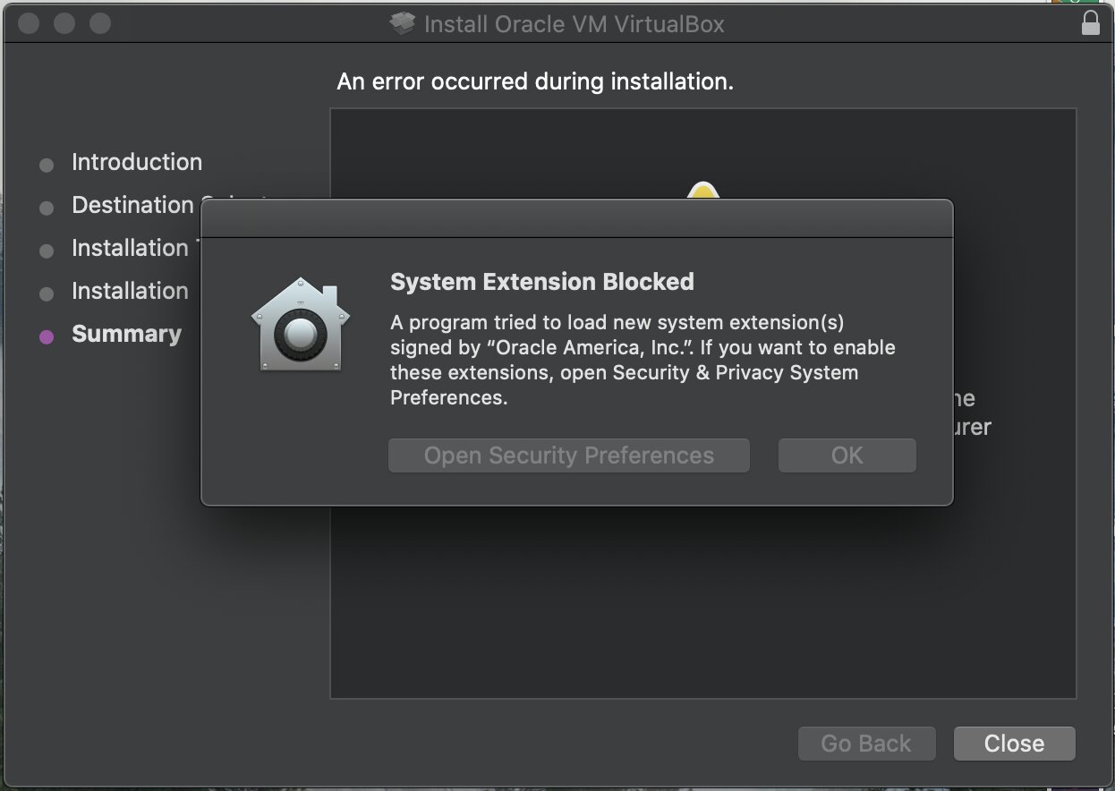The width and height of the screenshot is (1115, 791).
Task: Click the gray bullet next to Introduction
Action: 47,165
